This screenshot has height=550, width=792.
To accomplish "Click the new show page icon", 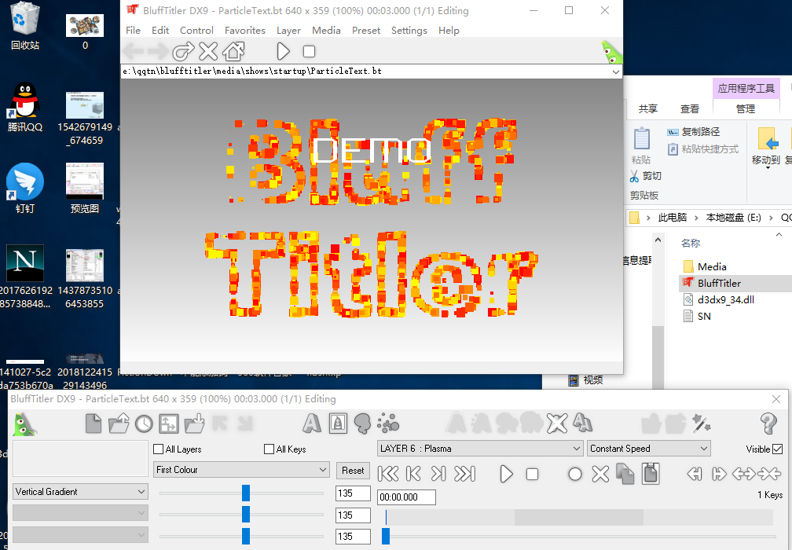I will pyautogui.click(x=93, y=423).
